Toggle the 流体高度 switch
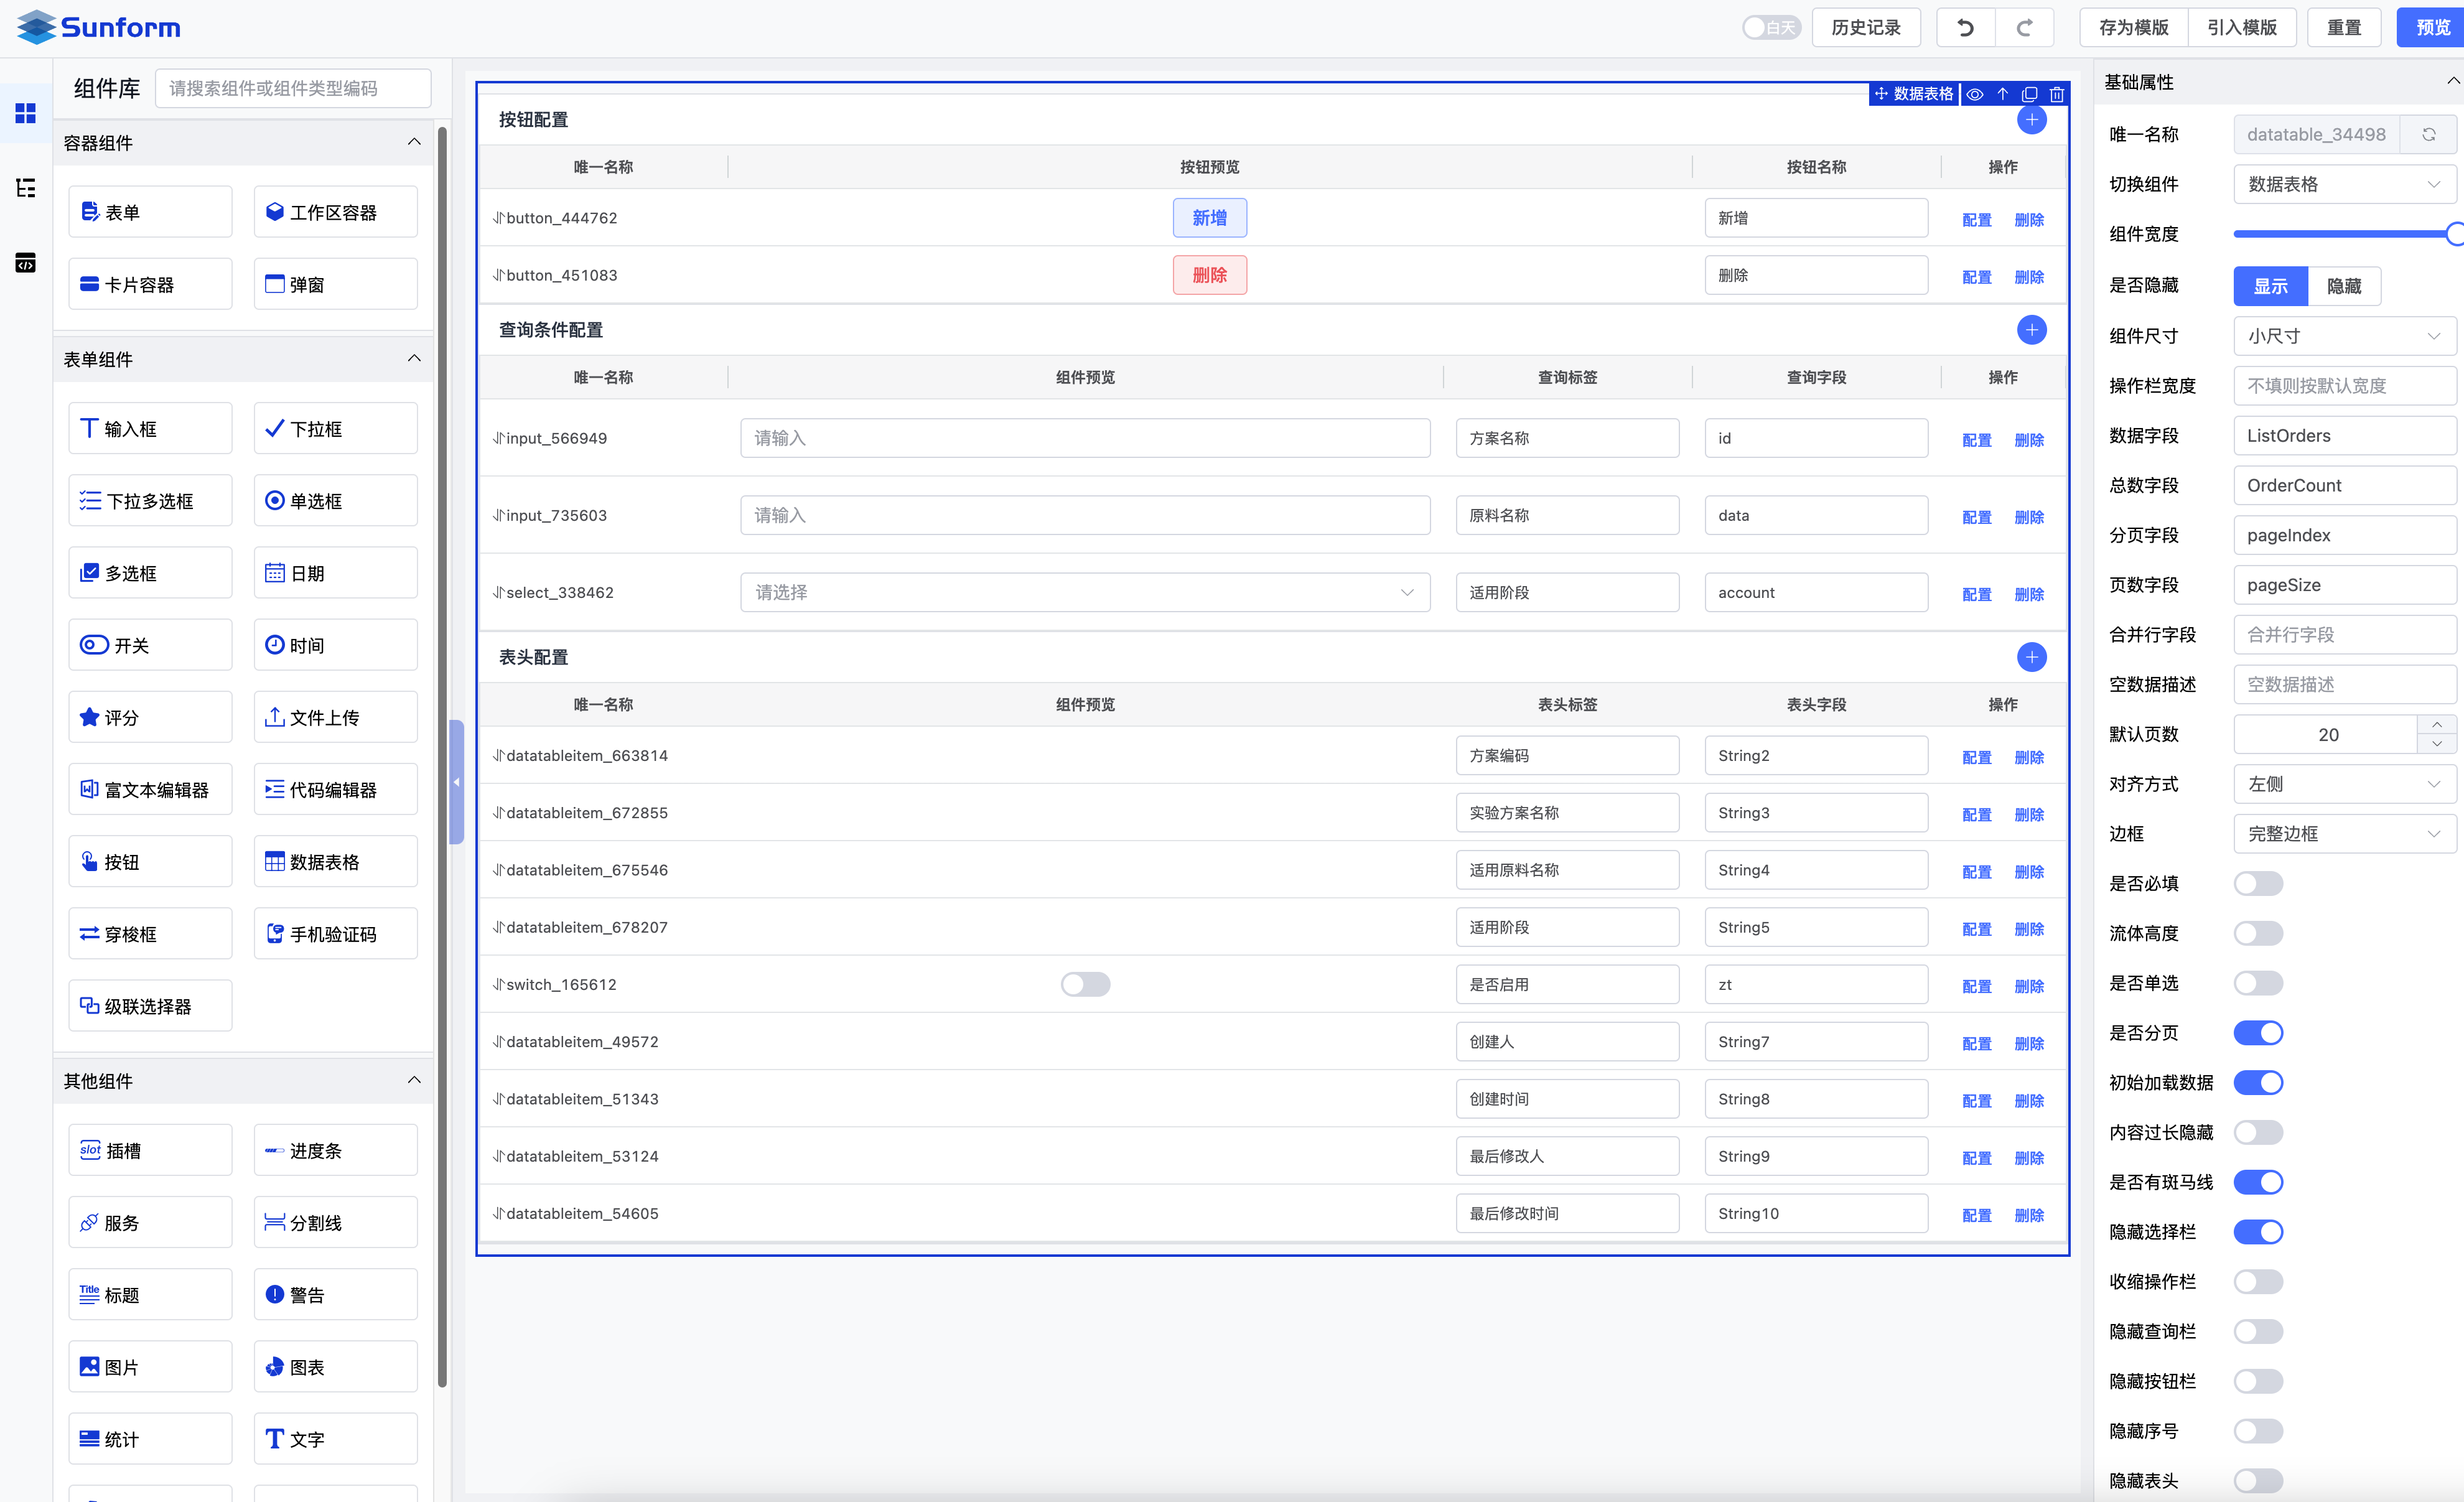The width and height of the screenshot is (2464, 1502). point(2258,933)
